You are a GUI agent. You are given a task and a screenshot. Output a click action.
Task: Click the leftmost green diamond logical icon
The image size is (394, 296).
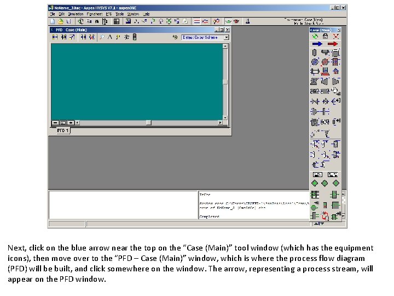(x=315, y=183)
